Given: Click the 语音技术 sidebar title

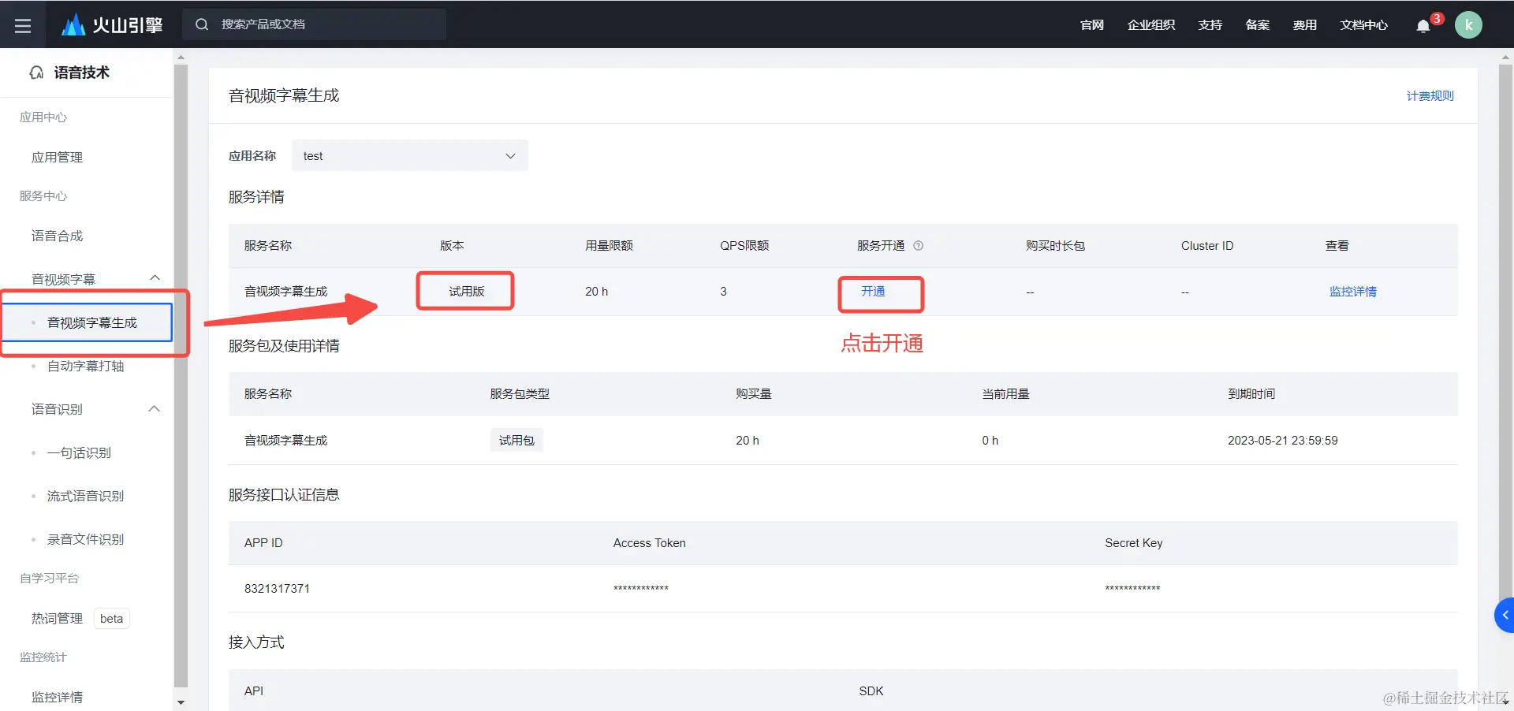Looking at the screenshot, I should click(82, 73).
